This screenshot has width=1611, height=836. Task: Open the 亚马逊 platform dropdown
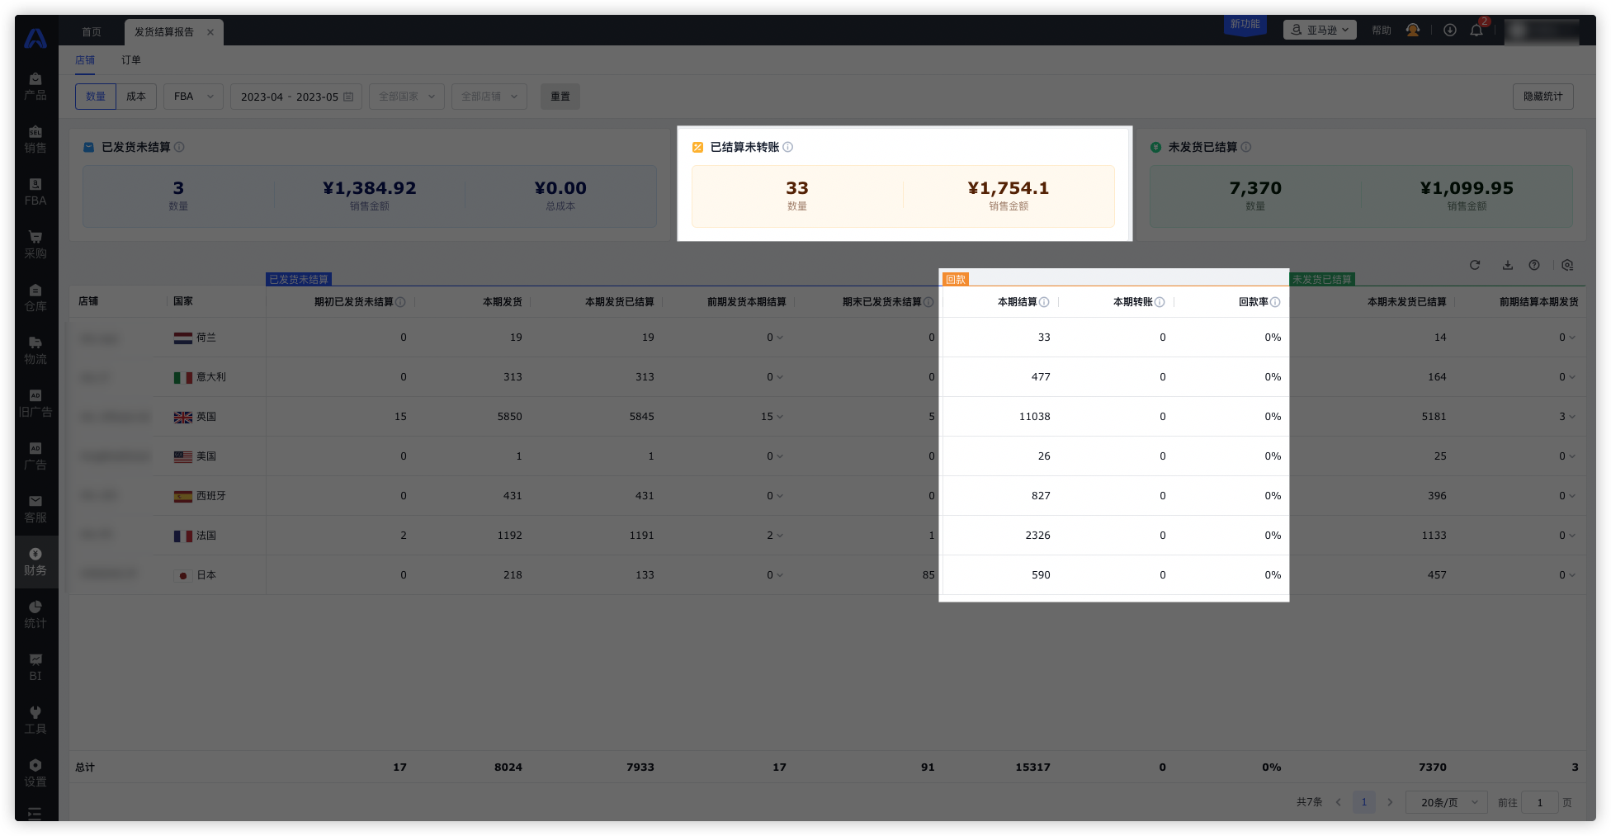coord(1320,30)
